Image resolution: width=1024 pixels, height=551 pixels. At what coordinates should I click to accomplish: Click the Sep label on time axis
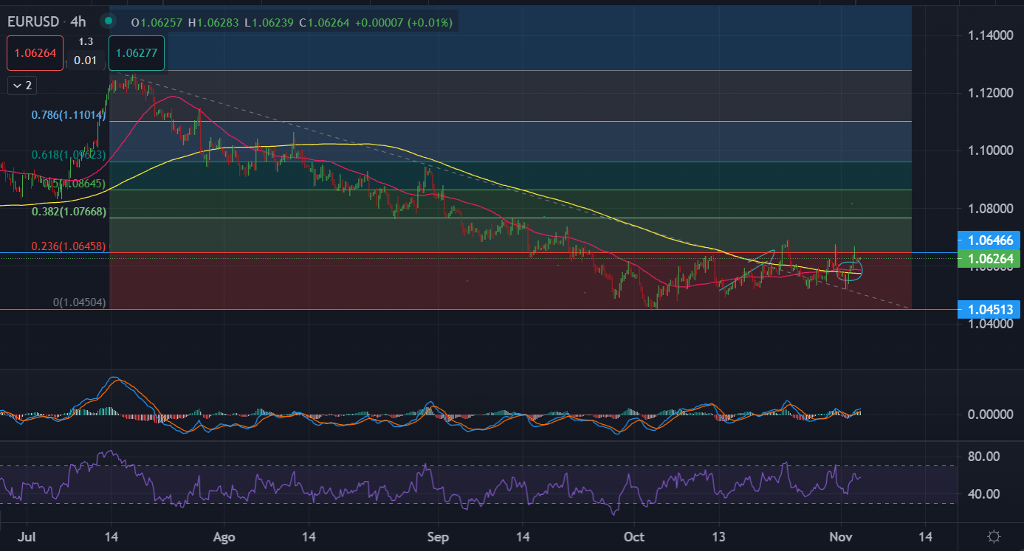439,536
